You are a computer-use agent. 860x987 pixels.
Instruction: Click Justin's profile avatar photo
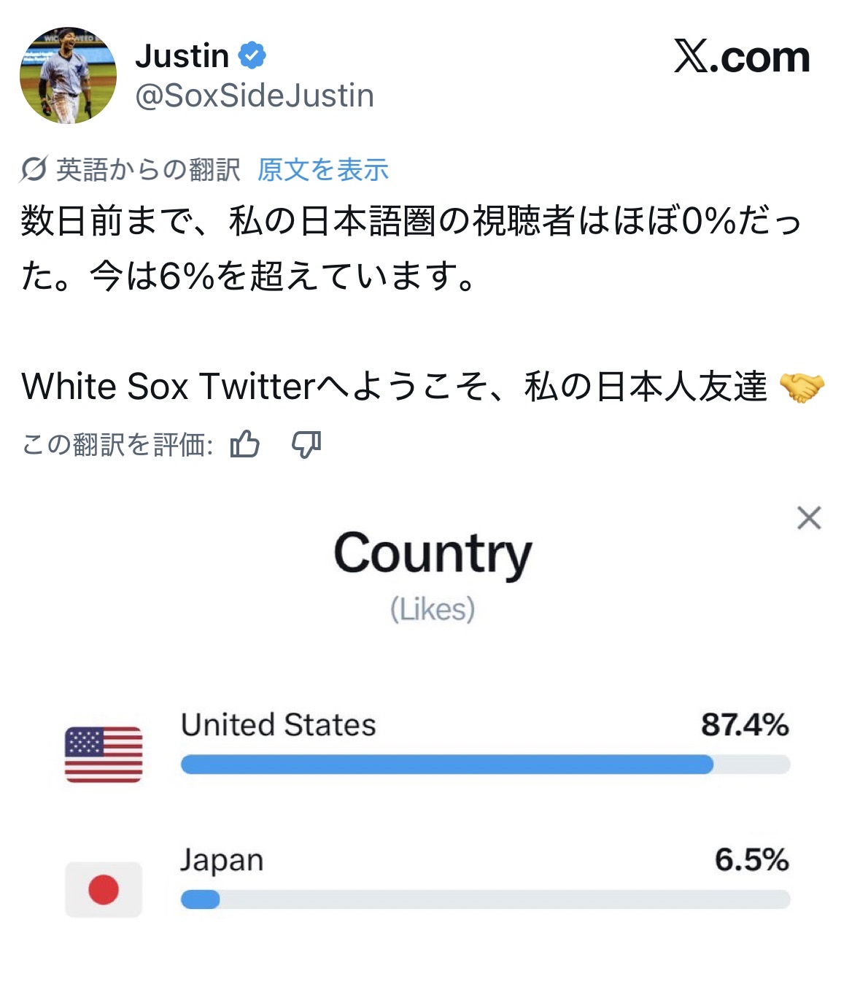point(68,75)
